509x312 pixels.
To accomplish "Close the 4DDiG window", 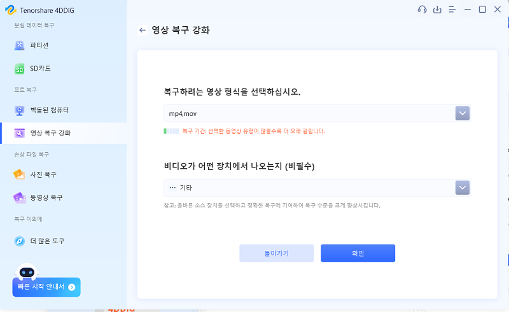I will coord(498,10).
